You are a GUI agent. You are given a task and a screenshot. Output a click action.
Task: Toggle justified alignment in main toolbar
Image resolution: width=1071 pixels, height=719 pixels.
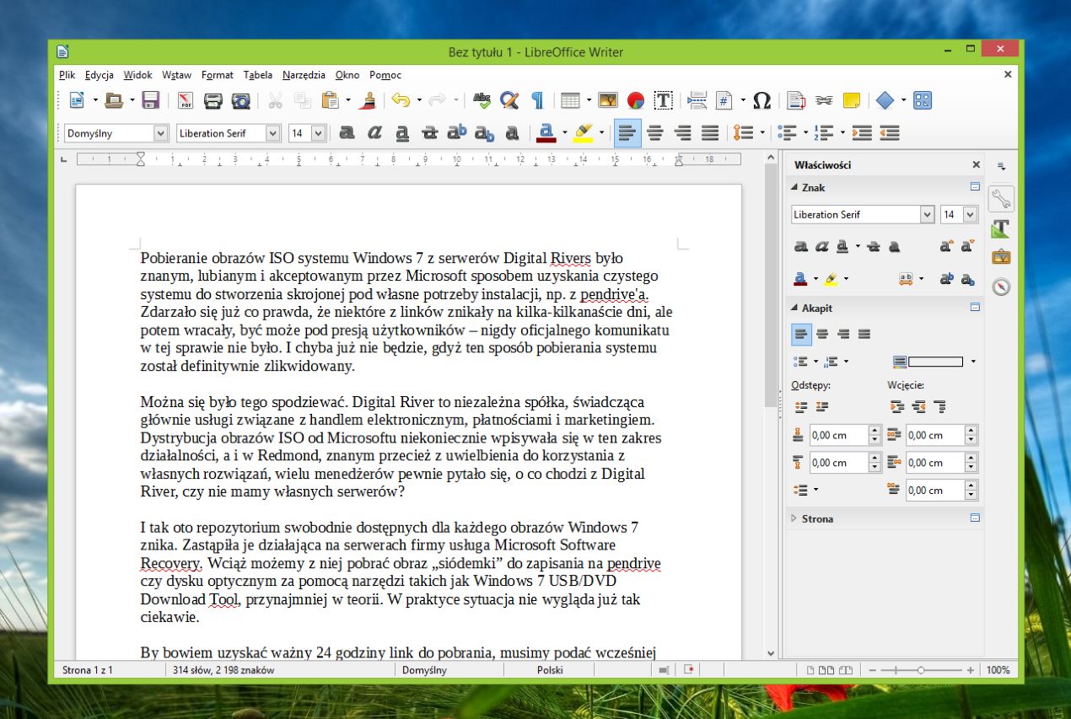click(x=710, y=133)
